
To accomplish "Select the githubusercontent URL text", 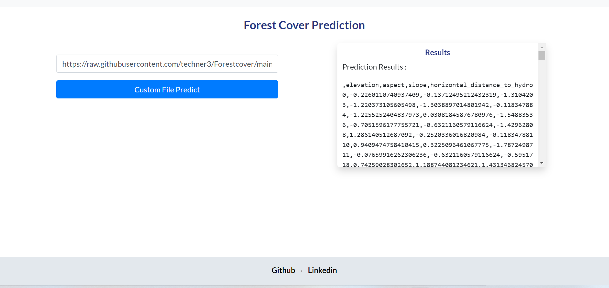I will (x=167, y=64).
